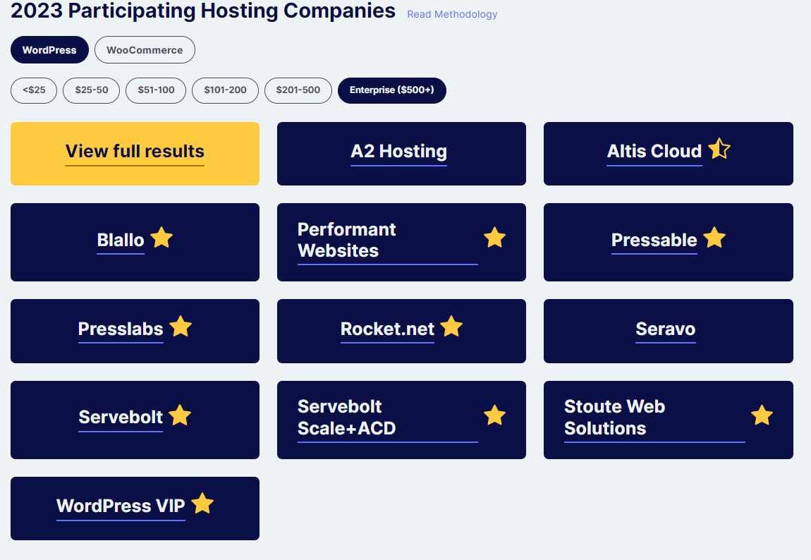This screenshot has width=811, height=560.
Task: Open the Blallo company link
Action: coord(121,241)
